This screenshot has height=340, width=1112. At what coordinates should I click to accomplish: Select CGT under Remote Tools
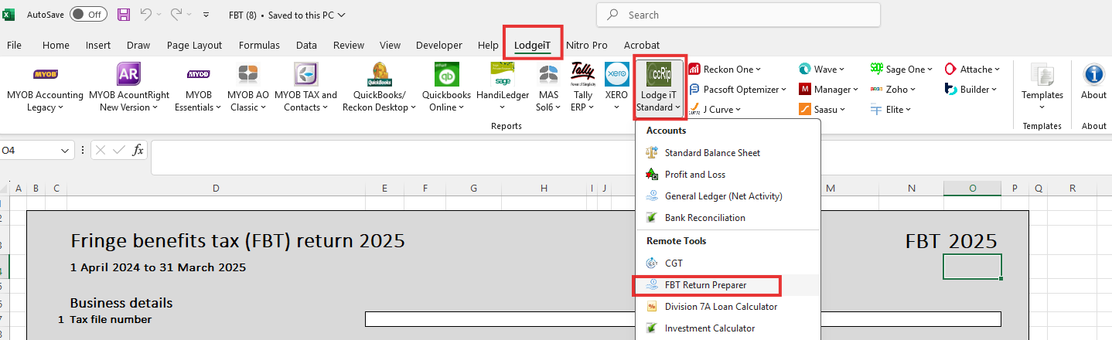728,263
